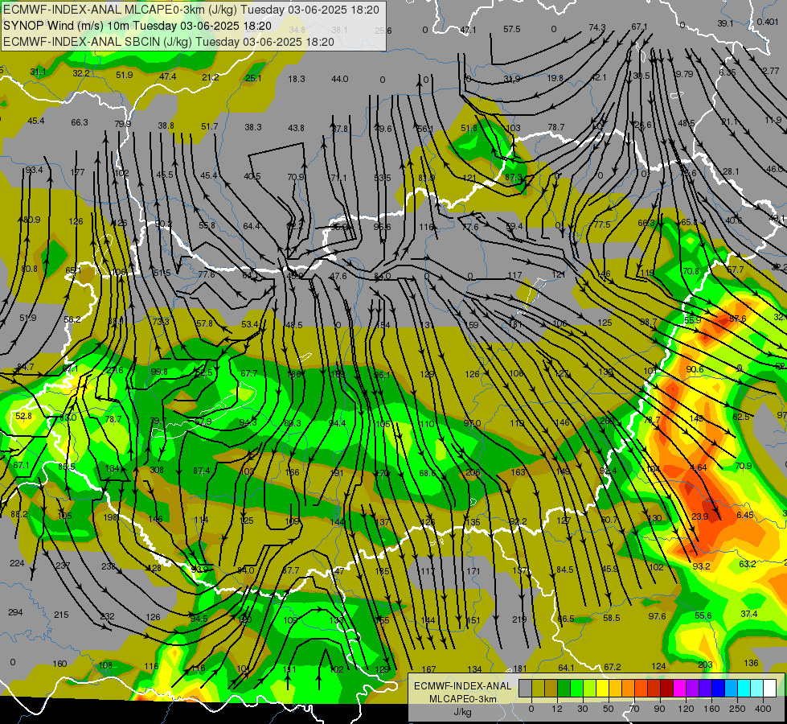Click the '160' legend scale value
787x724 pixels.
point(711,709)
